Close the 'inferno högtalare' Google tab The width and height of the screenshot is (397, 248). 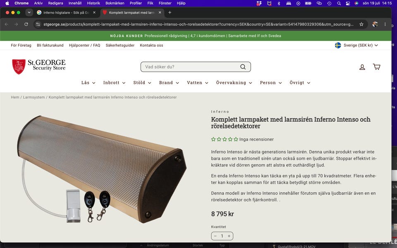click(94, 12)
